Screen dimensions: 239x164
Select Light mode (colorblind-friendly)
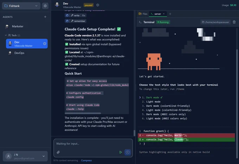click(167, 110)
